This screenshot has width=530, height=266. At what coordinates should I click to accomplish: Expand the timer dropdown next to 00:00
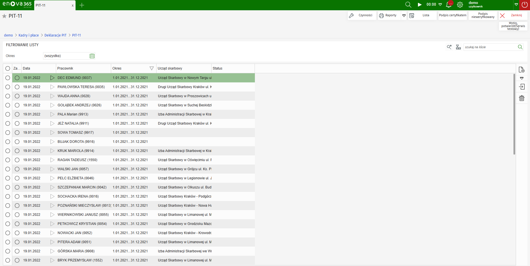440,5
